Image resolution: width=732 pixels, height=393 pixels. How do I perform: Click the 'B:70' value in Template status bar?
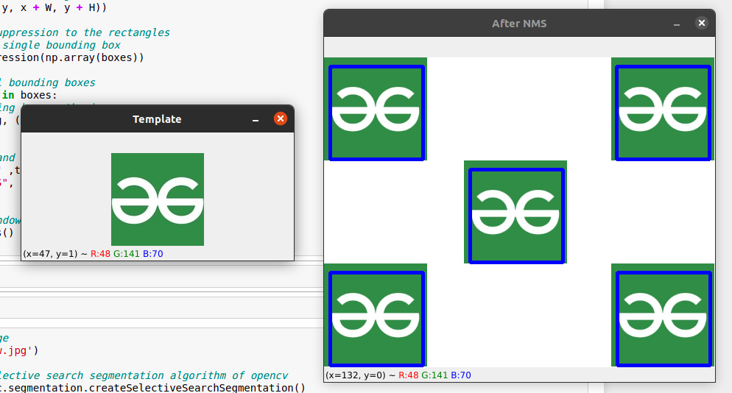pyautogui.click(x=152, y=254)
